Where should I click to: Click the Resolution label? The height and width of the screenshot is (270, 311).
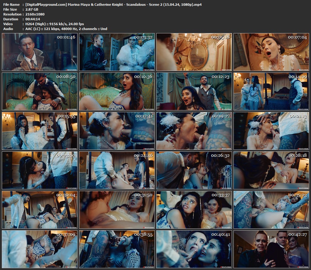[12, 14]
